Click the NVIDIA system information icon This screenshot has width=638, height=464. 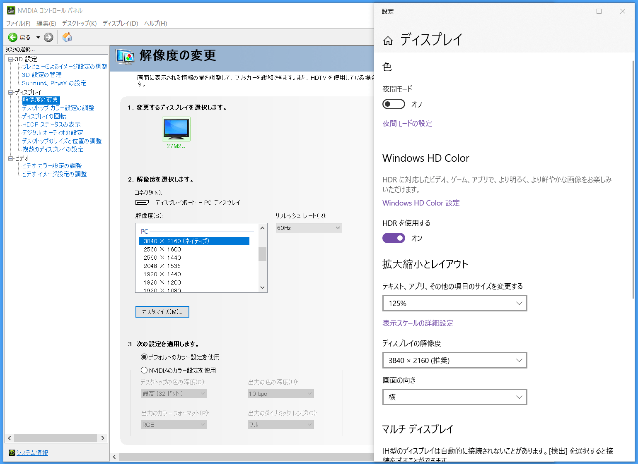click(x=12, y=453)
